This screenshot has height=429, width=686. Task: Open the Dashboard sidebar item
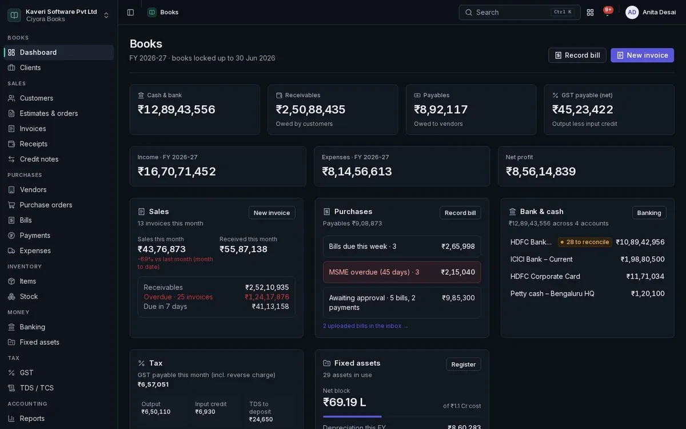point(59,53)
